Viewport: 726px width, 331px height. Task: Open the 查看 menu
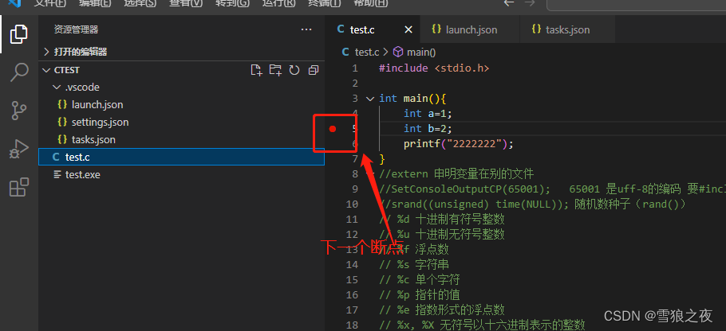(186, 3)
